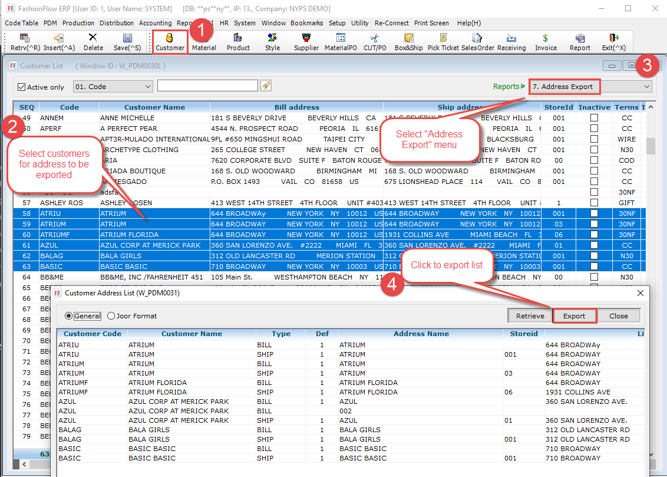Open the Style module icon
Image resolution: width=667 pixels, height=477 pixels.
[272, 42]
